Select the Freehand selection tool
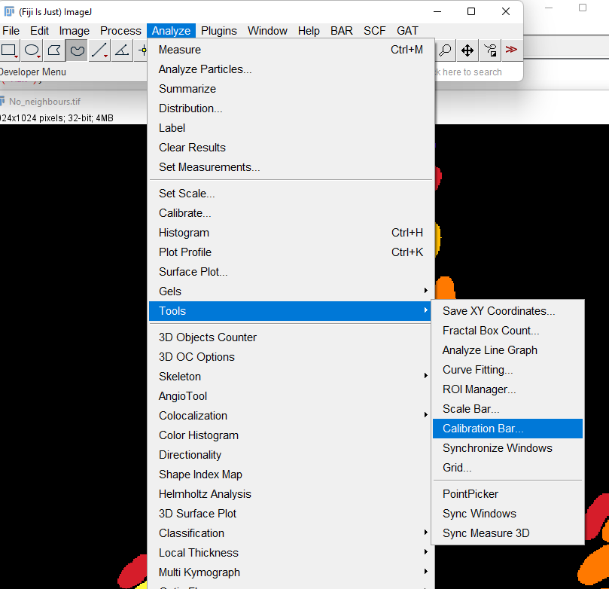 77,50
